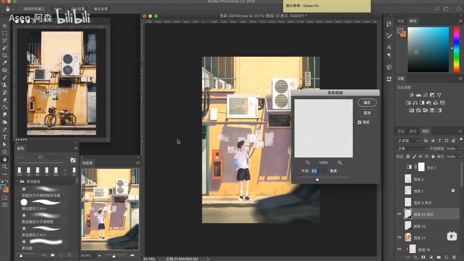
Task: Click the Gaussian Blur radius slider handle
Action: (317, 179)
